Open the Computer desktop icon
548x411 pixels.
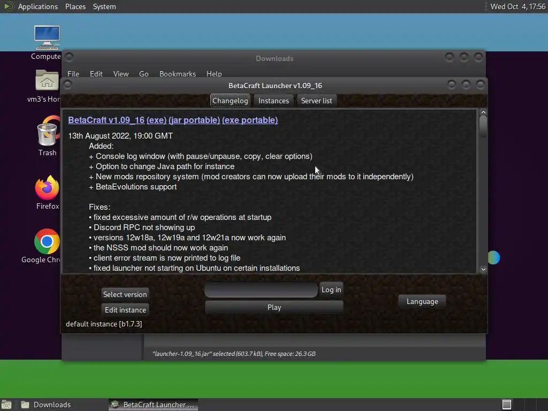click(47, 38)
